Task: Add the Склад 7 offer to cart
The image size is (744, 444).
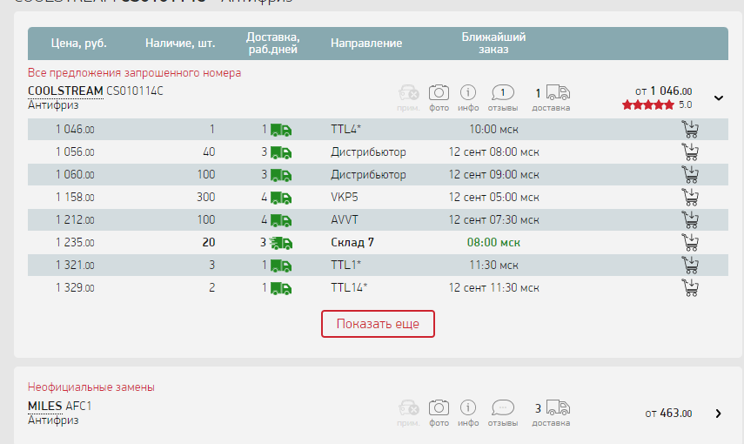Action: point(690,242)
